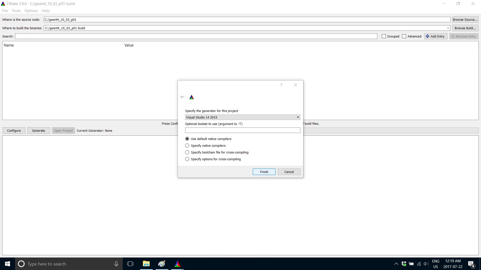The image size is (481, 270).
Task: Enable the Grouped checkbox
Action: [x=384, y=36]
